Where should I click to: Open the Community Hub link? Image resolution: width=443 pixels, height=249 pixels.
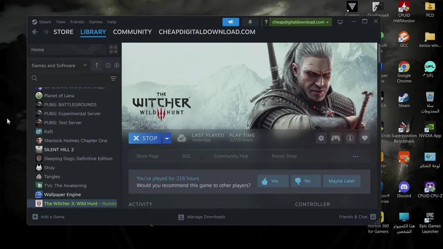coord(231,156)
